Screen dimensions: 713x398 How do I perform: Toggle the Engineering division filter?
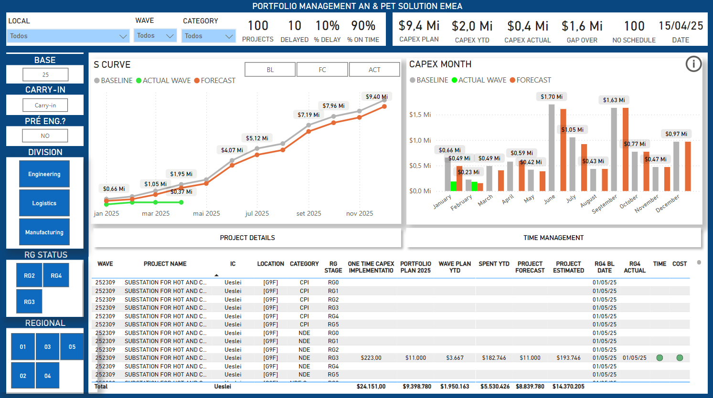44,174
